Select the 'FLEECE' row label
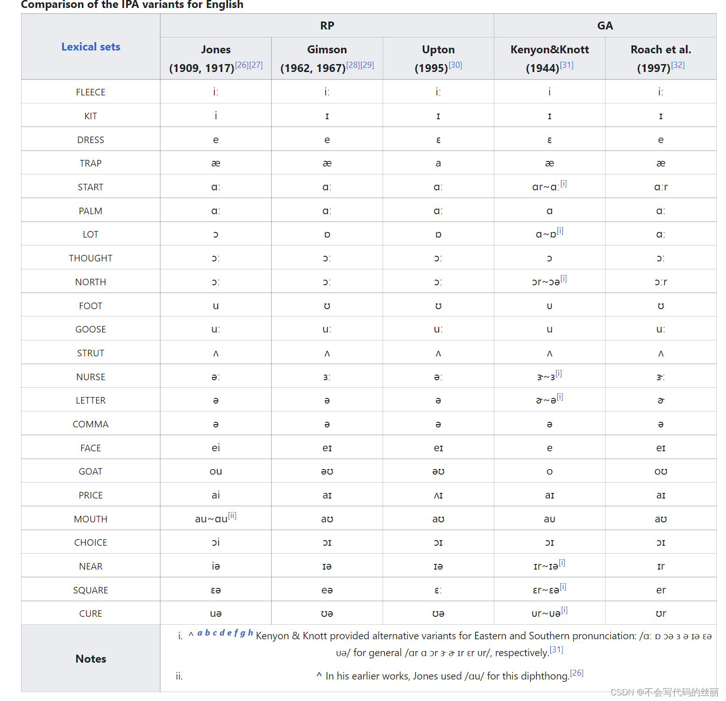This screenshot has height=701, width=726. click(x=91, y=92)
